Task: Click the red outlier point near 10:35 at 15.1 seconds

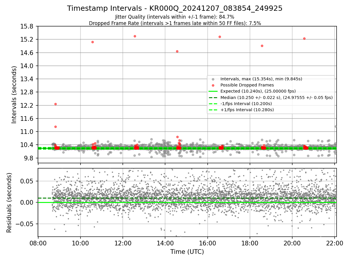Action: [92, 42]
